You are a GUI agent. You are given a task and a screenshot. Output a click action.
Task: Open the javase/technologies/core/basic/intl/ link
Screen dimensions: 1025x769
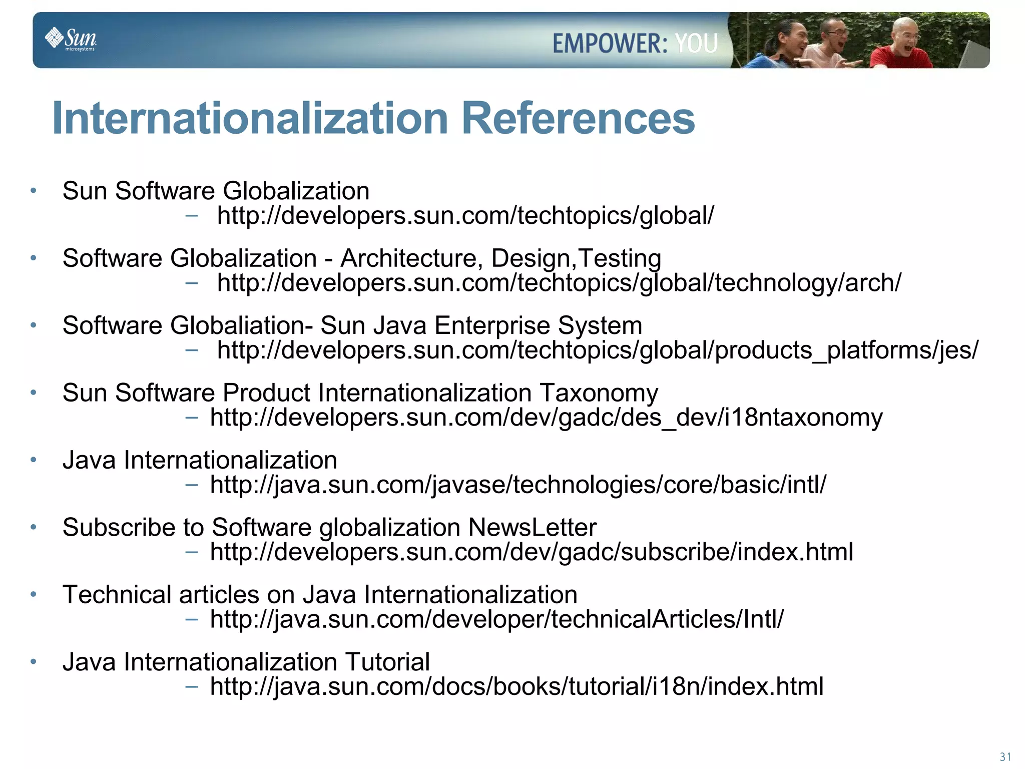coord(518,485)
